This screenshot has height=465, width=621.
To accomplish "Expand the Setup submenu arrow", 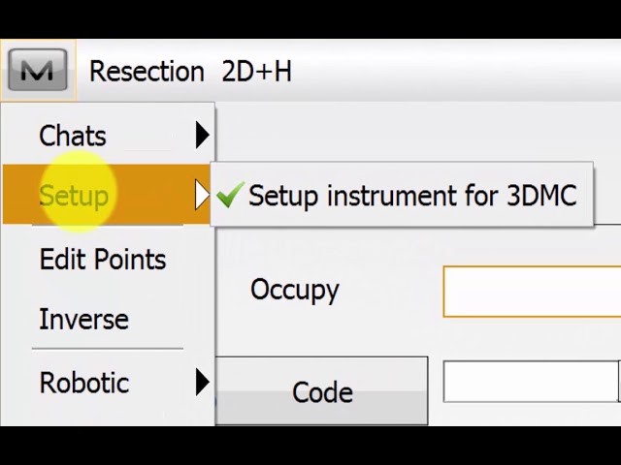I will click(x=202, y=196).
